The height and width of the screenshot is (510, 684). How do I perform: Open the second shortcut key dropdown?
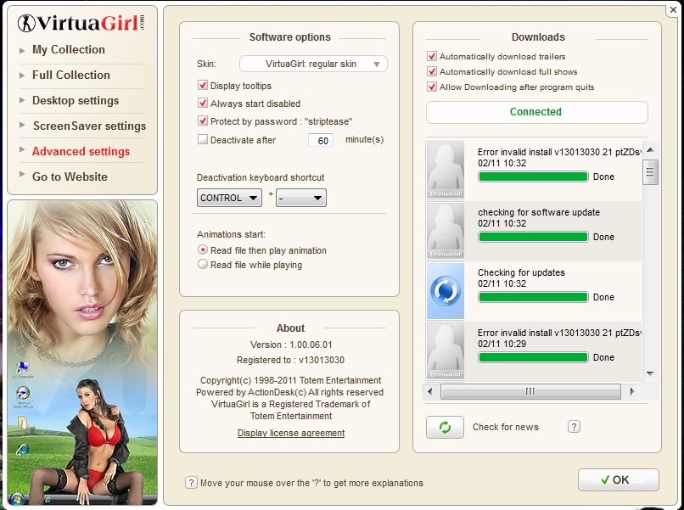pos(301,198)
